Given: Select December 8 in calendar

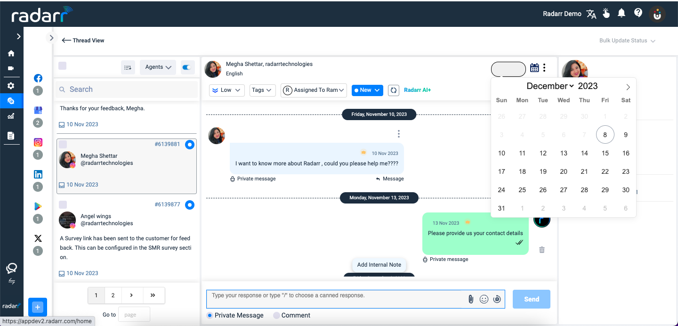Looking at the screenshot, I should point(605,135).
